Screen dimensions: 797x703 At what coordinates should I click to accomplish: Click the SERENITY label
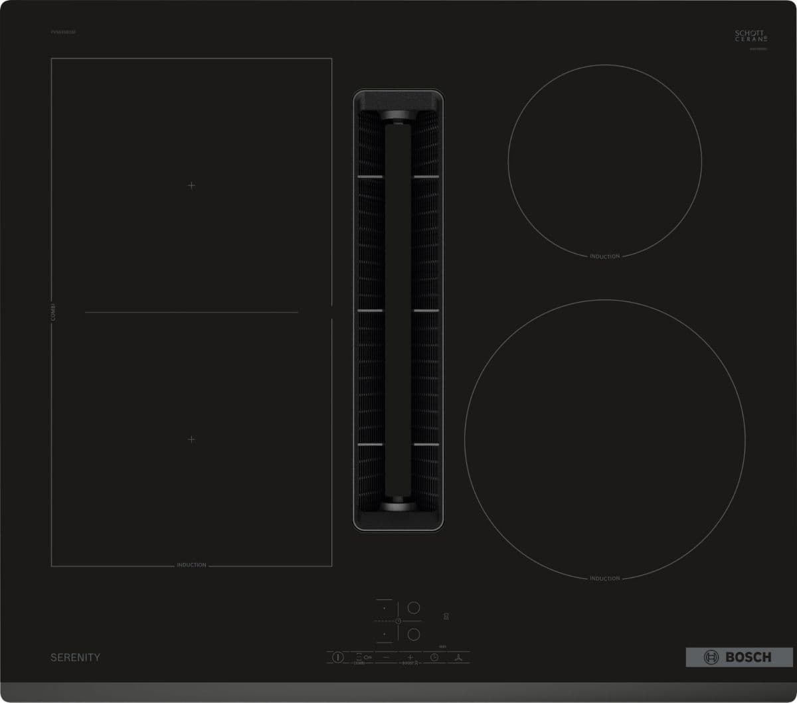point(76,657)
